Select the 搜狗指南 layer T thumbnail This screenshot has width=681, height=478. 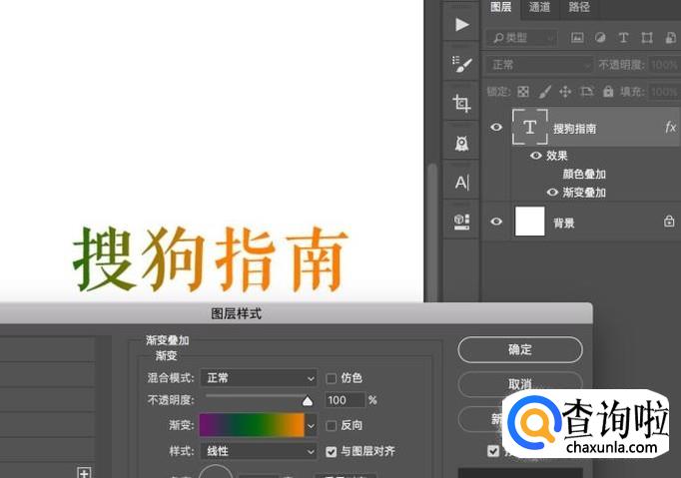click(530, 127)
